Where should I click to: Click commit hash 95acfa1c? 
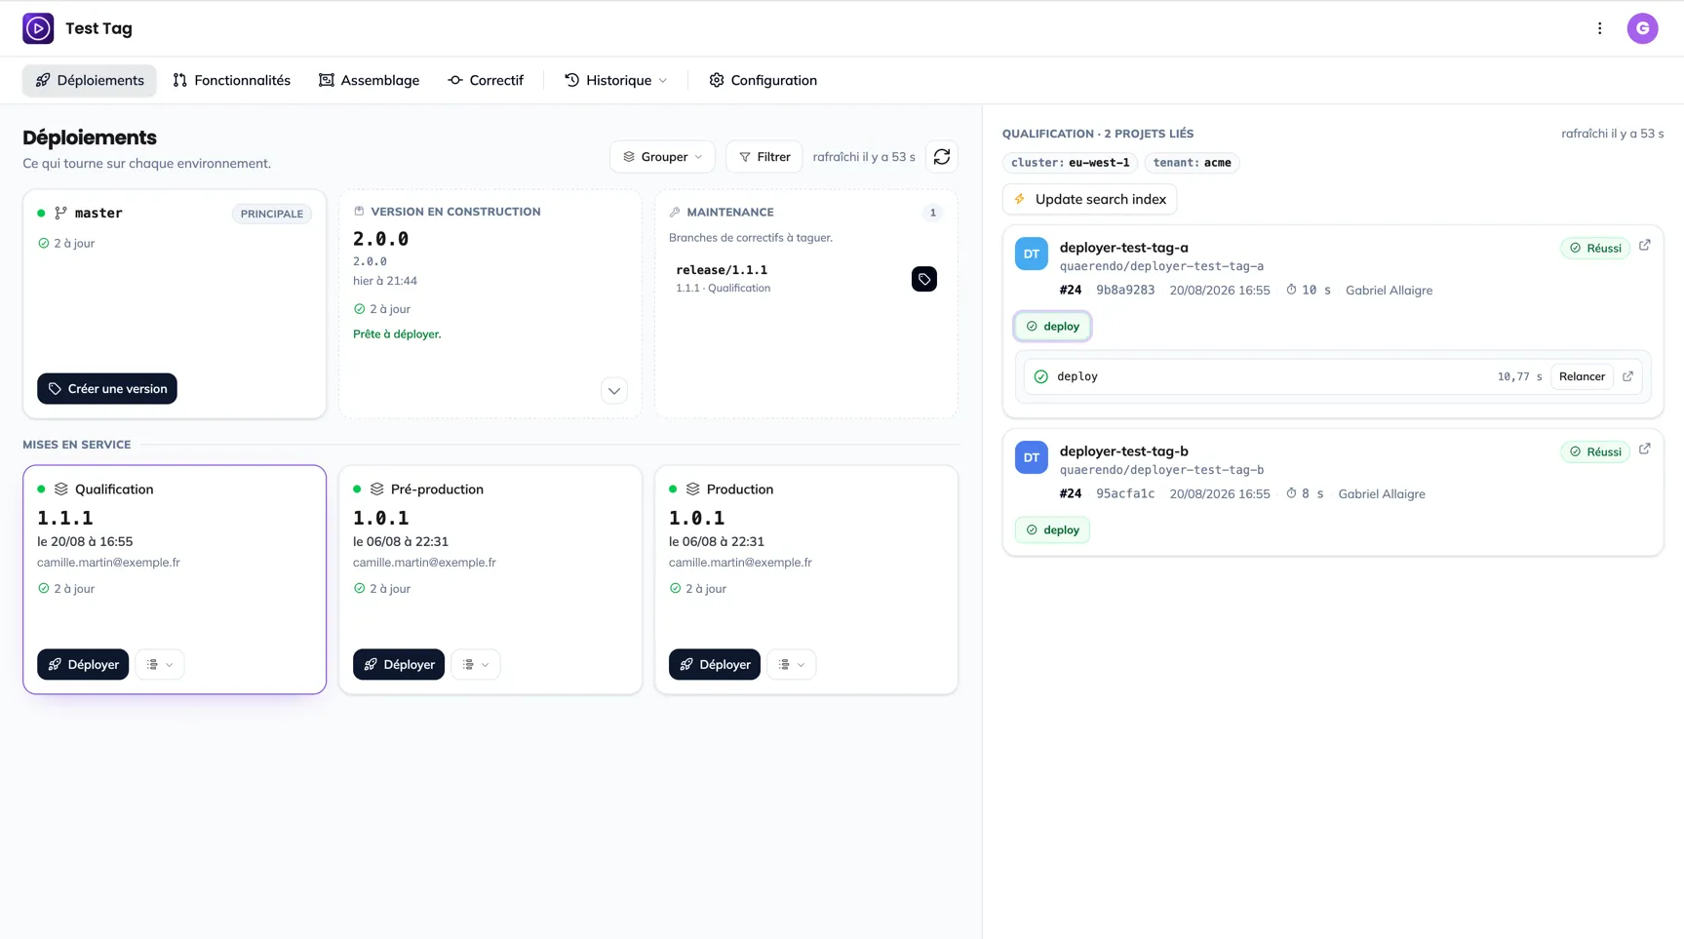point(1124,494)
